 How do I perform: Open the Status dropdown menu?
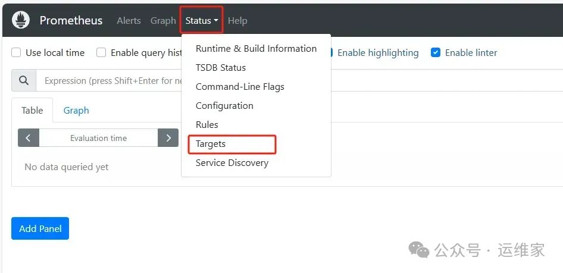pos(201,21)
